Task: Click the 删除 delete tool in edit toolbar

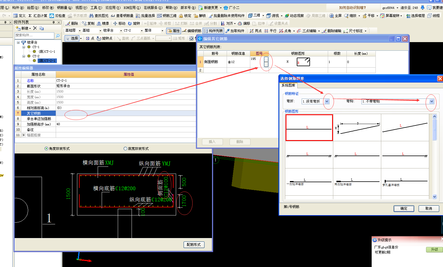Action: [72, 23]
